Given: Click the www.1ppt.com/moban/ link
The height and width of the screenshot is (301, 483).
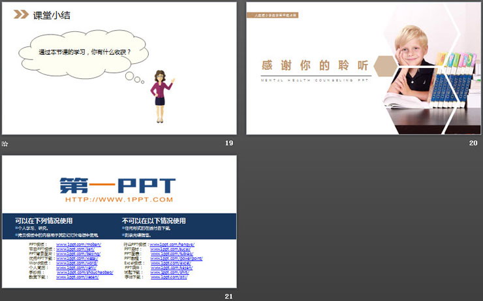Looking at the screenshot, I should [x=78, y=244].
